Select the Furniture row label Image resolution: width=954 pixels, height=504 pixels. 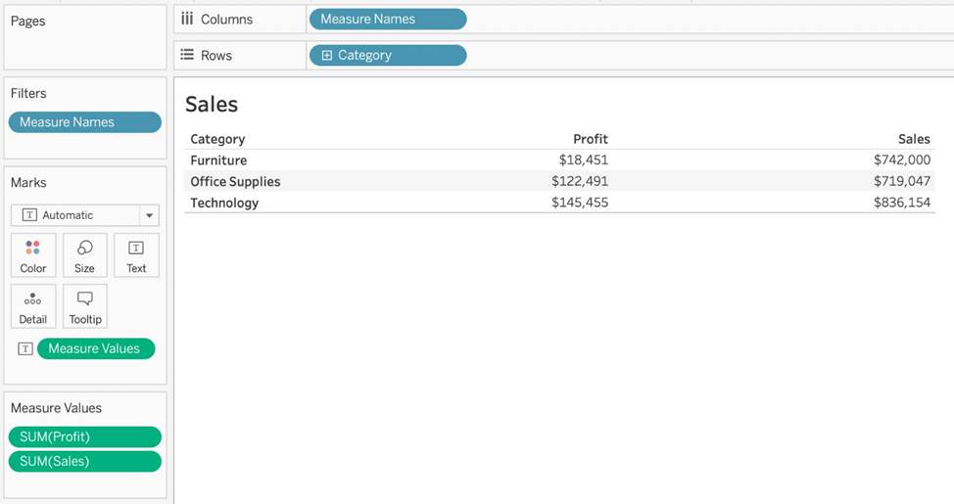click(x=218, y=160)
